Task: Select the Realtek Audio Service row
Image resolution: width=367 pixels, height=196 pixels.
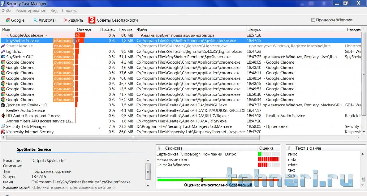Action: 181,110
